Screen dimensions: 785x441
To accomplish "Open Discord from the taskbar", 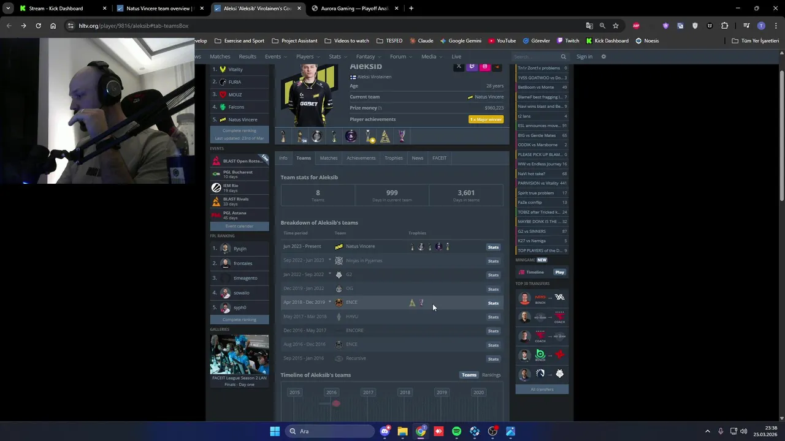I will (385, 431).
